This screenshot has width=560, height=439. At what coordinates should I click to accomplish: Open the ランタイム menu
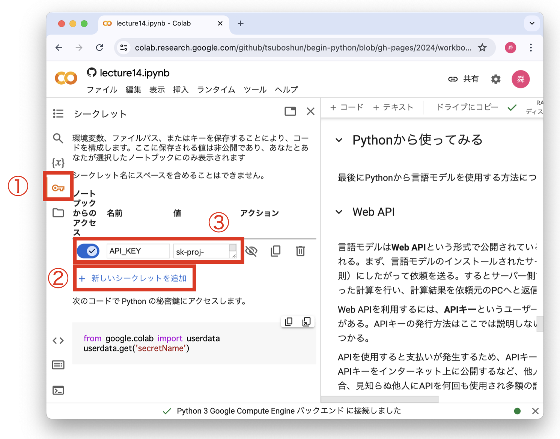216,90
